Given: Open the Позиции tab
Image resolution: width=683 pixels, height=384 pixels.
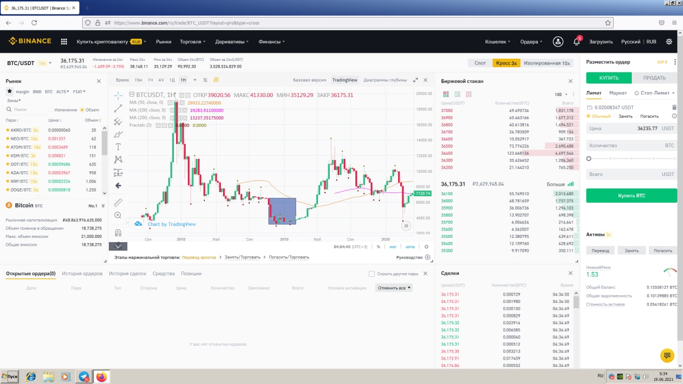Looking at the screenshot, I should click(x=191, y=274).
